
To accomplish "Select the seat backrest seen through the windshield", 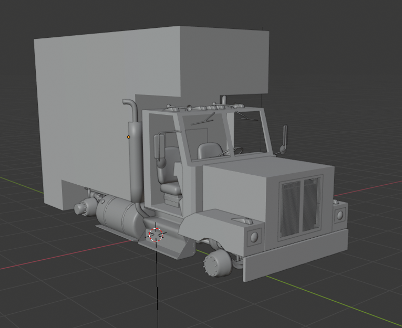I will click(210, 151).
